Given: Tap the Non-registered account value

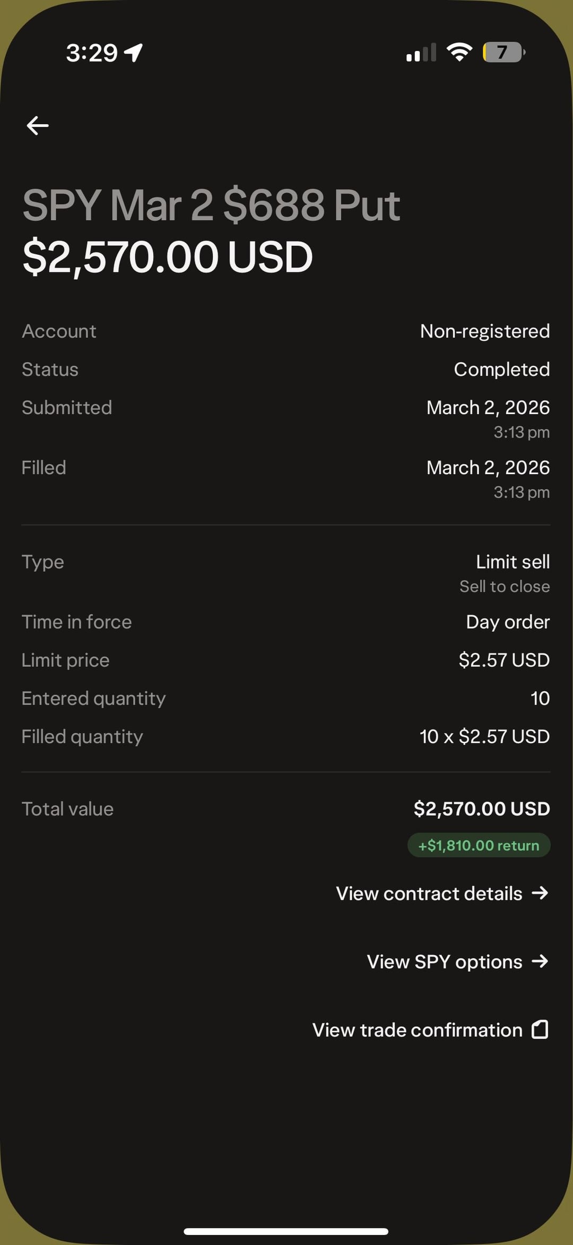Looking at the screenshot, I should (x=485, y=331).
